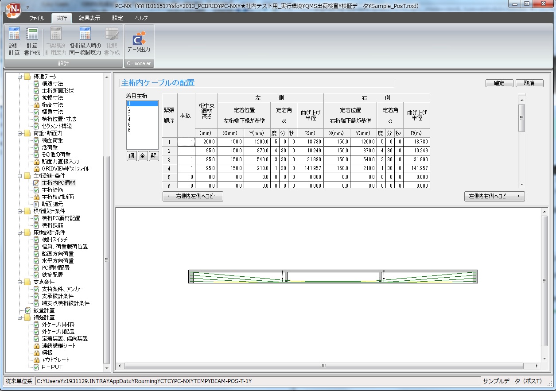Viewport: 556px width, 391px height.
Task: Switch to the 結果表示 tab
Action: pyautogui.click(x=89, y=18)
